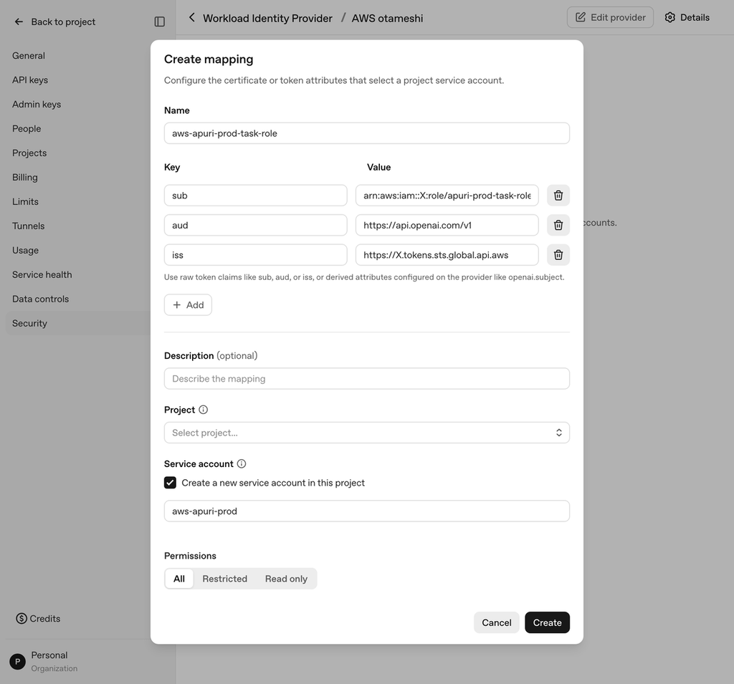
Task: Click the Create button
Action: click(x=547, y=622)
